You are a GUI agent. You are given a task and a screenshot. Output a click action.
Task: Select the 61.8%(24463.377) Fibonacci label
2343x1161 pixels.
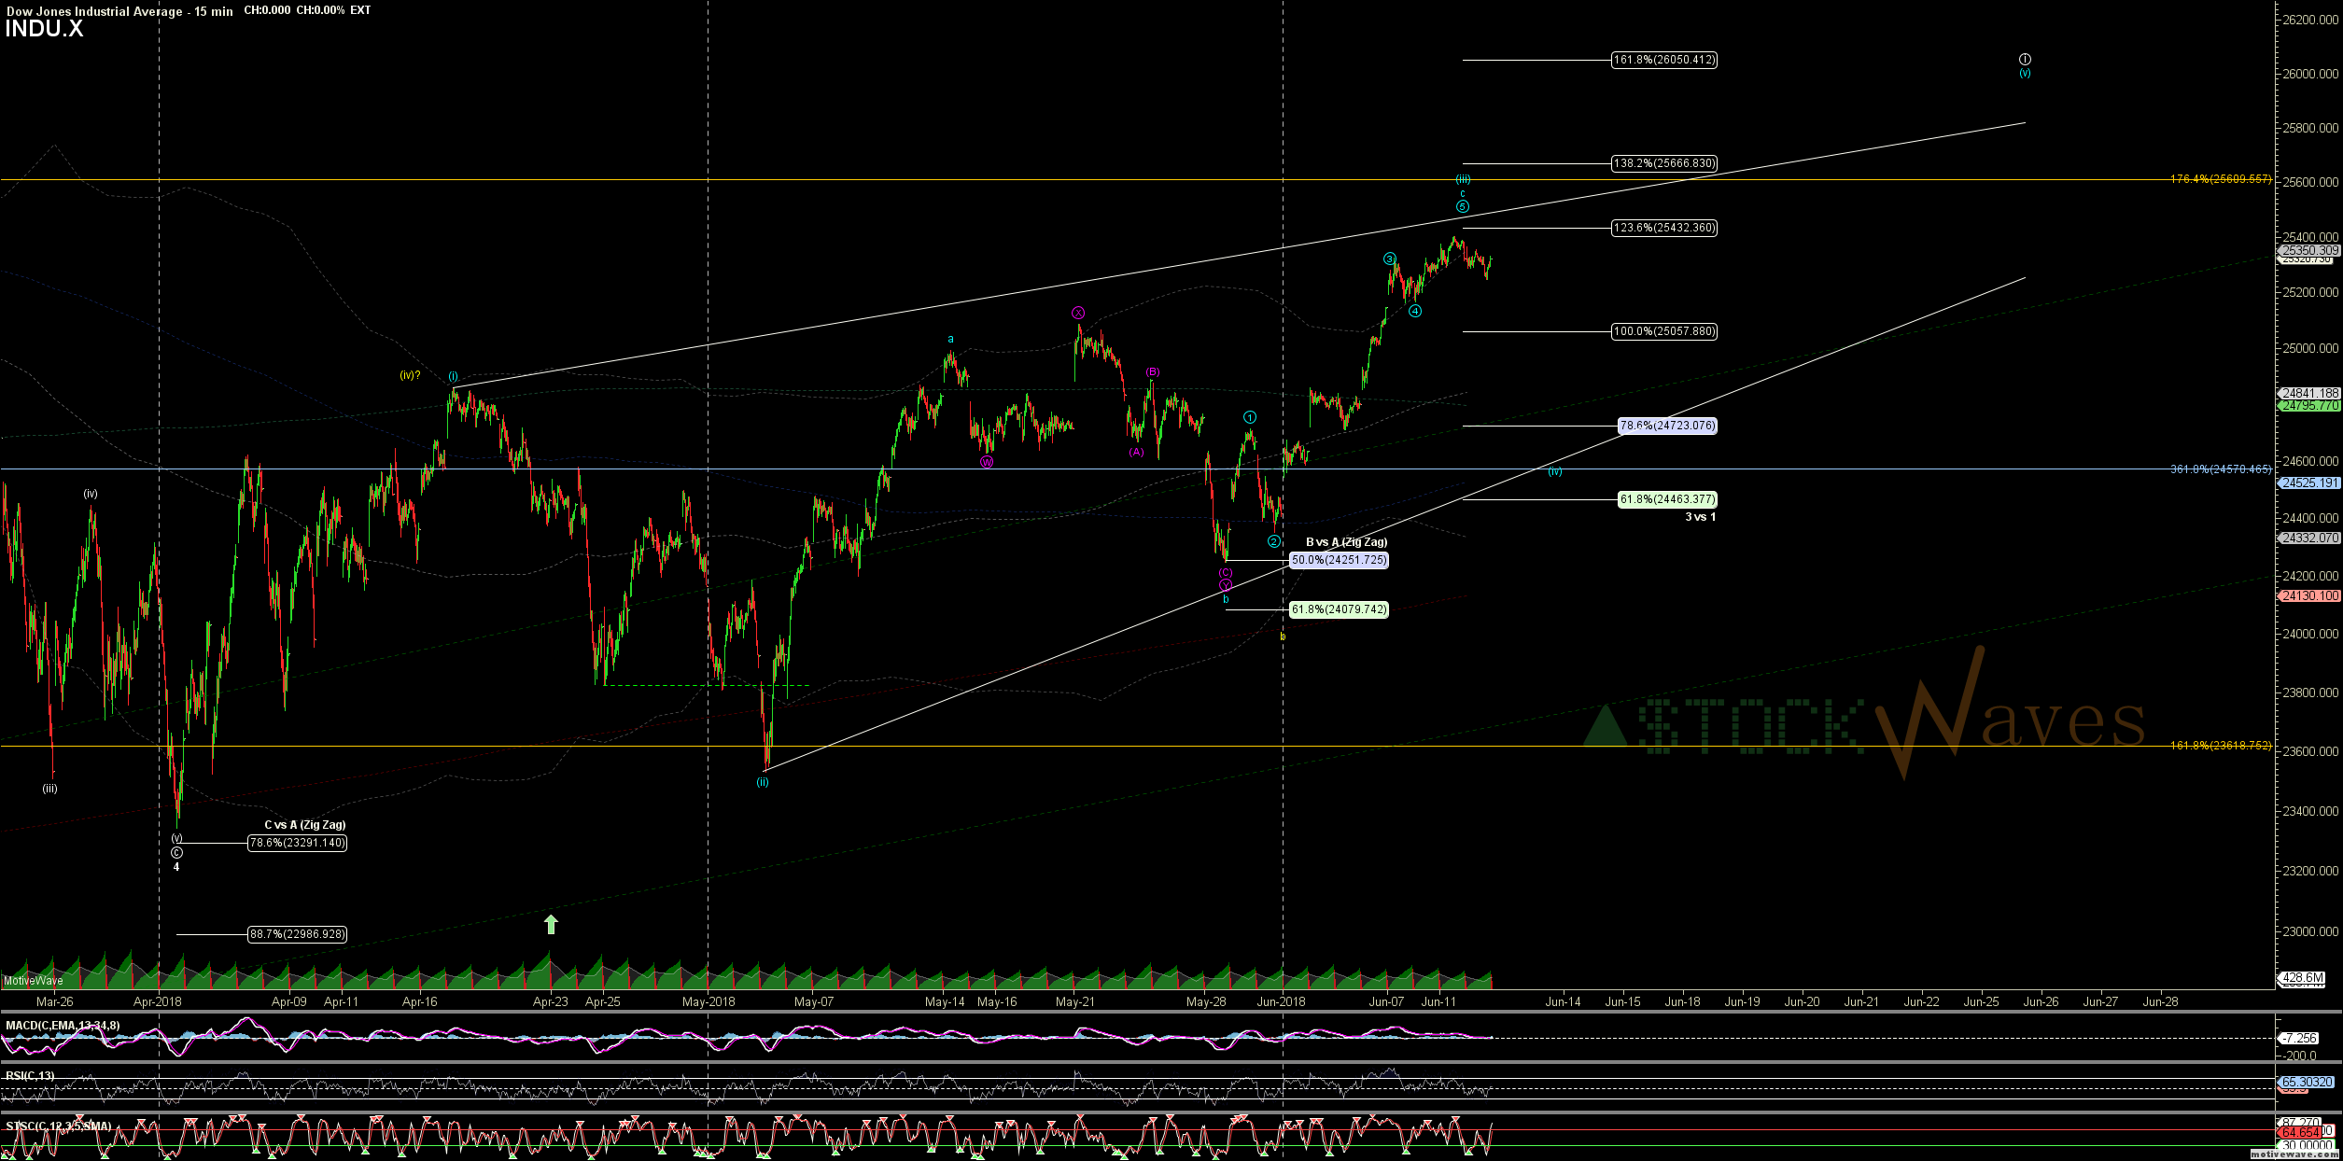point(1667,499)
